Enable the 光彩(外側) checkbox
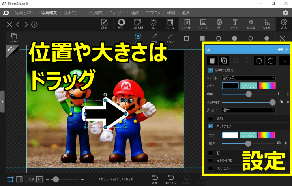 (x=210, y=161)
